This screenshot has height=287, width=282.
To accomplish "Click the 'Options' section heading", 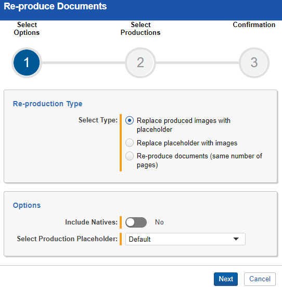I will 27,205.
